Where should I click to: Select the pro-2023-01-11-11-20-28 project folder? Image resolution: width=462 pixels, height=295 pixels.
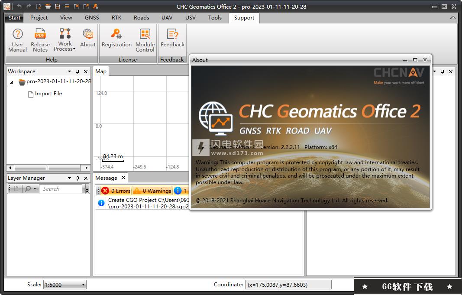tap(55, 81)
